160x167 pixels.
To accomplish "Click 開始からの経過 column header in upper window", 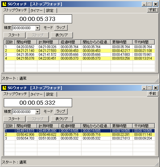I will (96, 42).
